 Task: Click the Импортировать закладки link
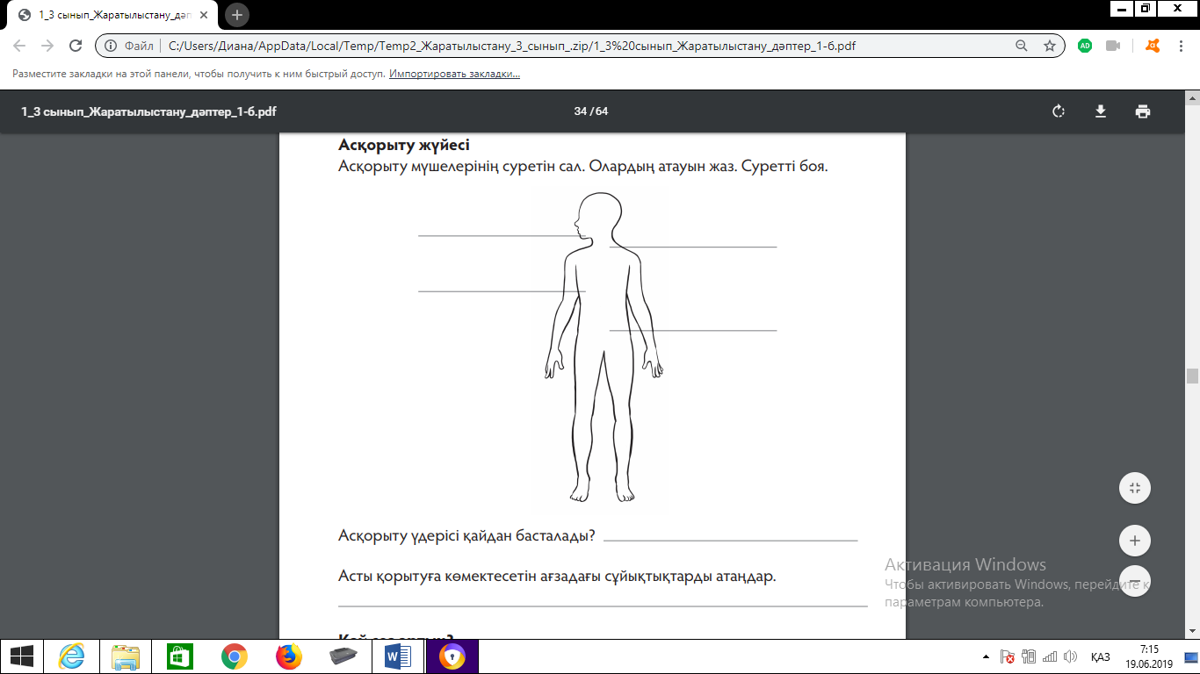pos(454,74)
